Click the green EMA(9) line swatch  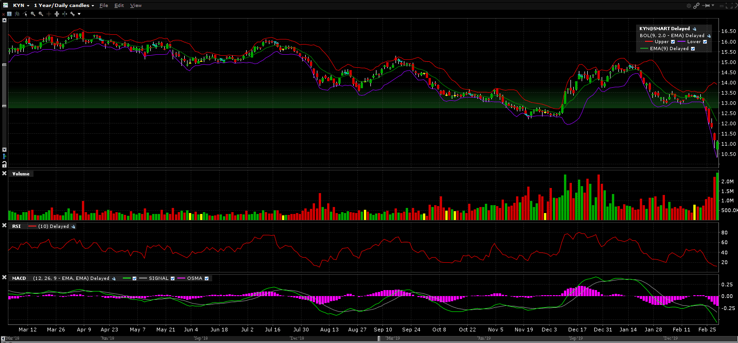coord(644,49)
